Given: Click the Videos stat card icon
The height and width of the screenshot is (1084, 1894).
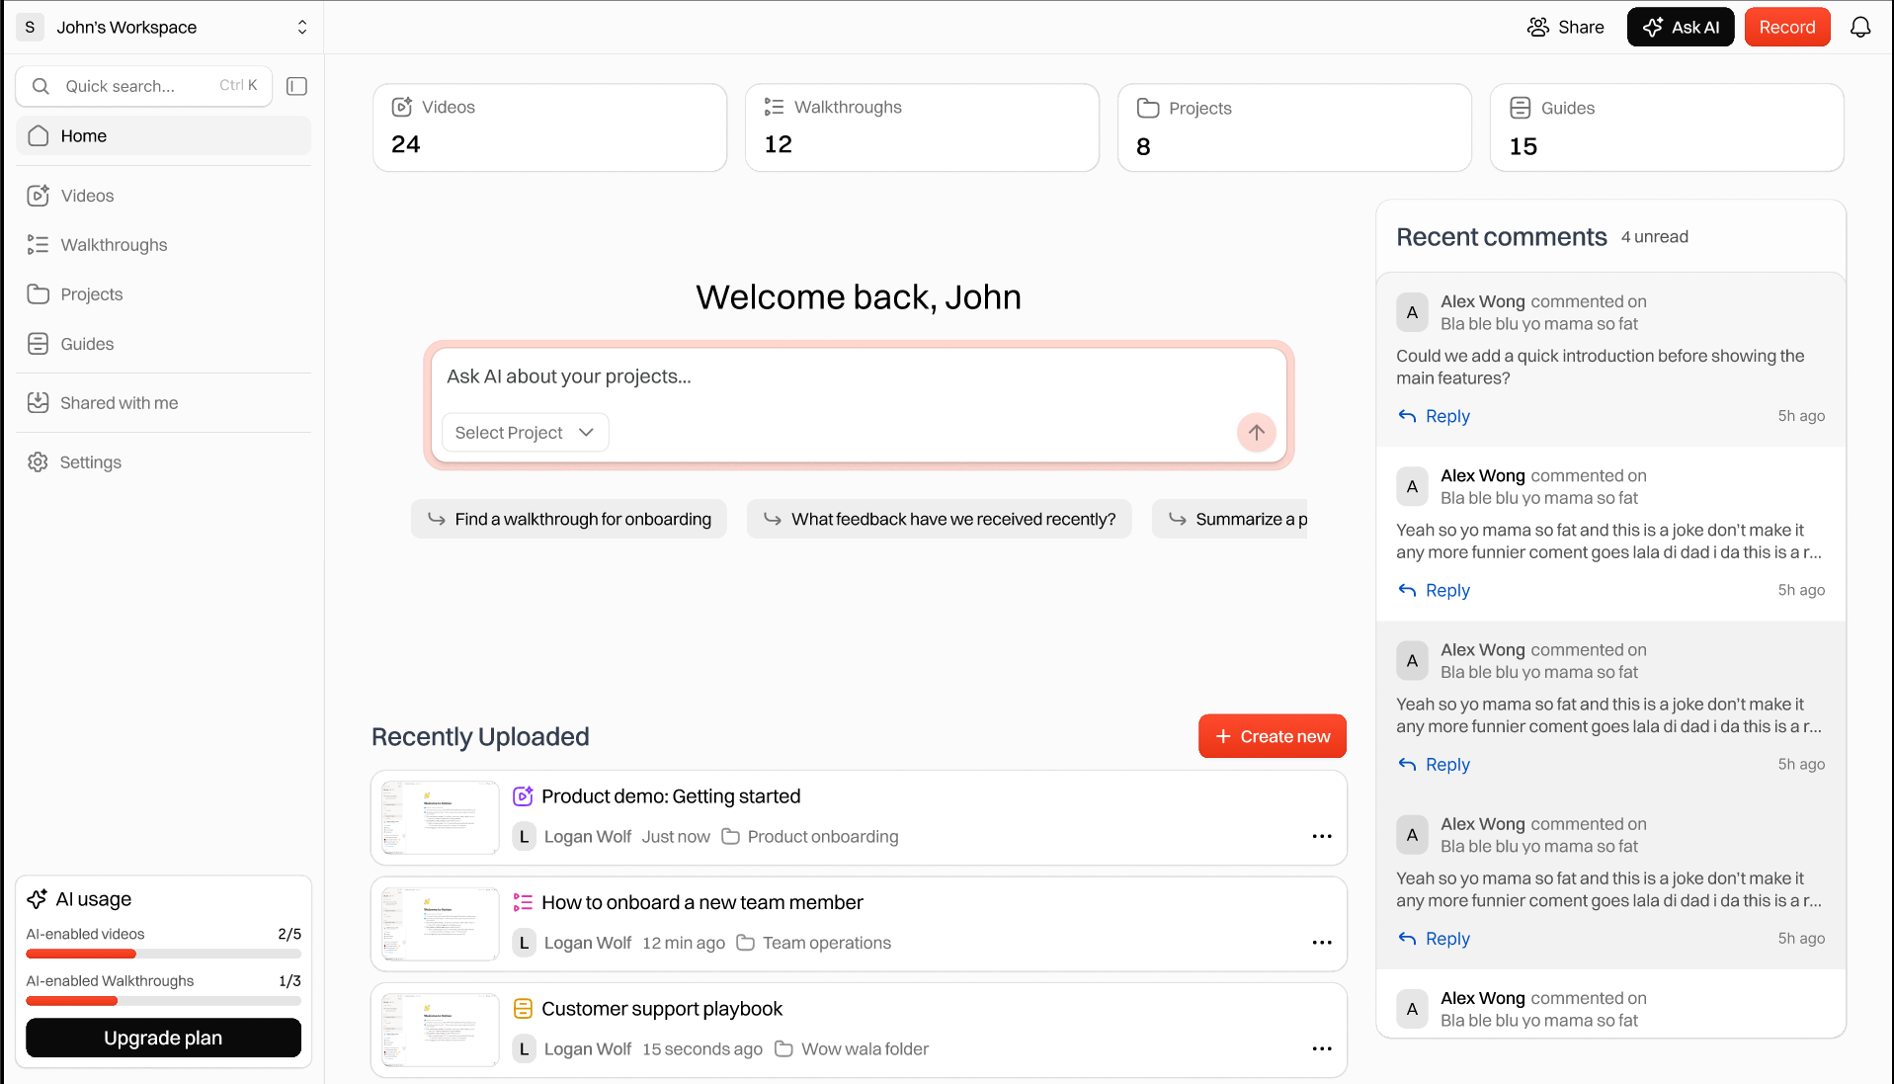Looking at the screenshot, I should (x=402, y=107).
